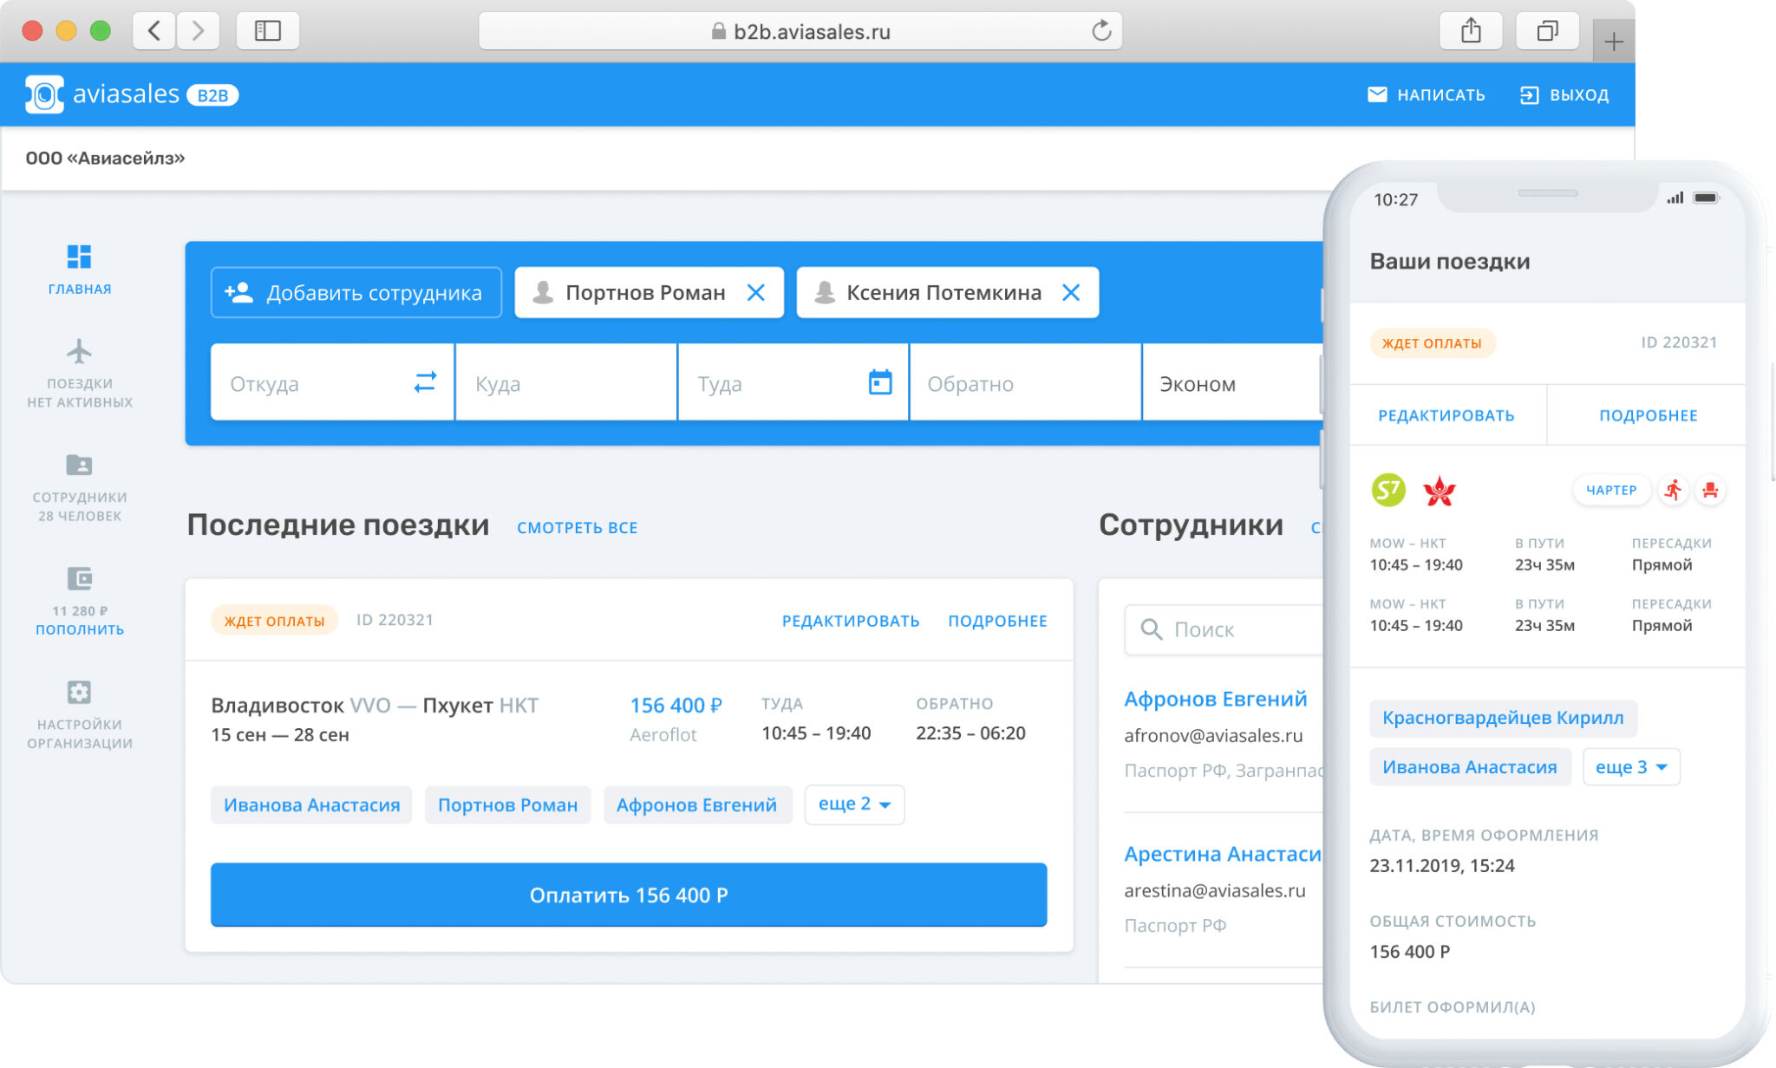Screen dimensions: 1776x1068
Task: Click the red airline logo on phone
Action: point(1440,491)
